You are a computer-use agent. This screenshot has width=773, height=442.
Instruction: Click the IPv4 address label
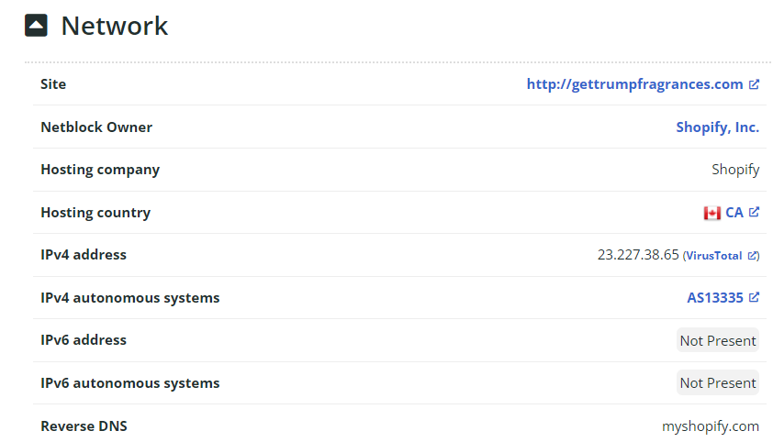[x=84, y=254]
